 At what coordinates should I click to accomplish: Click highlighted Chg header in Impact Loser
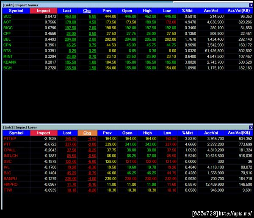[87, 133]
